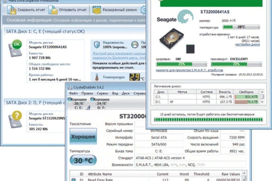The width and height of the screenshot is (272, 181).
Task: Open the Диск menu in CrystalDiskInfo
Action: pyautogui.click(x=125, y=94)
